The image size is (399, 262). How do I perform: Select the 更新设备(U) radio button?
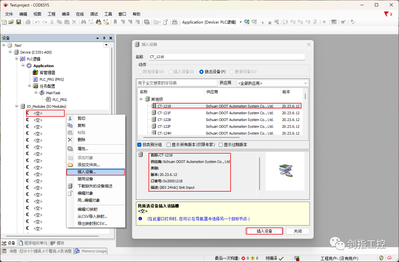coord(232,72)
